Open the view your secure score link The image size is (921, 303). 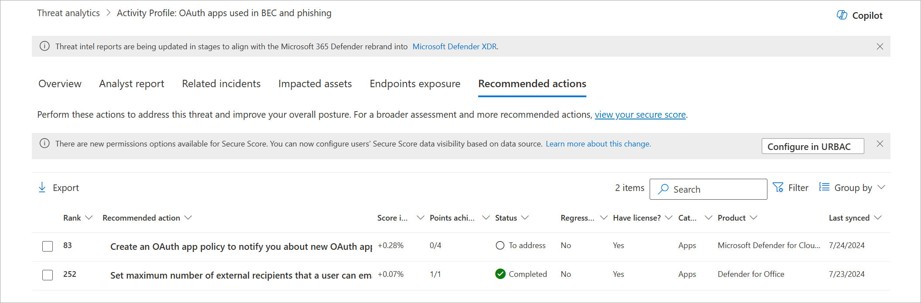[640, 115]
